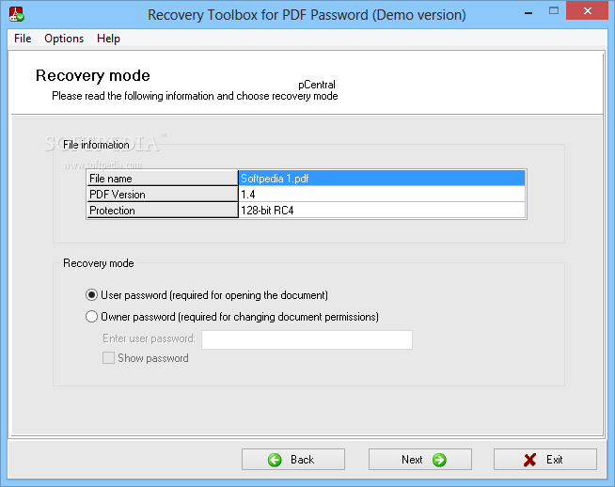Click the Enter user password field

tap(307, 339)
